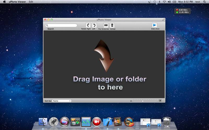Open the Sort by Name dropdown

tap(62, 101)
